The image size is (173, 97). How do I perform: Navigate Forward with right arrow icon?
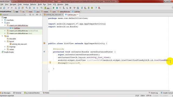point(37,8)
